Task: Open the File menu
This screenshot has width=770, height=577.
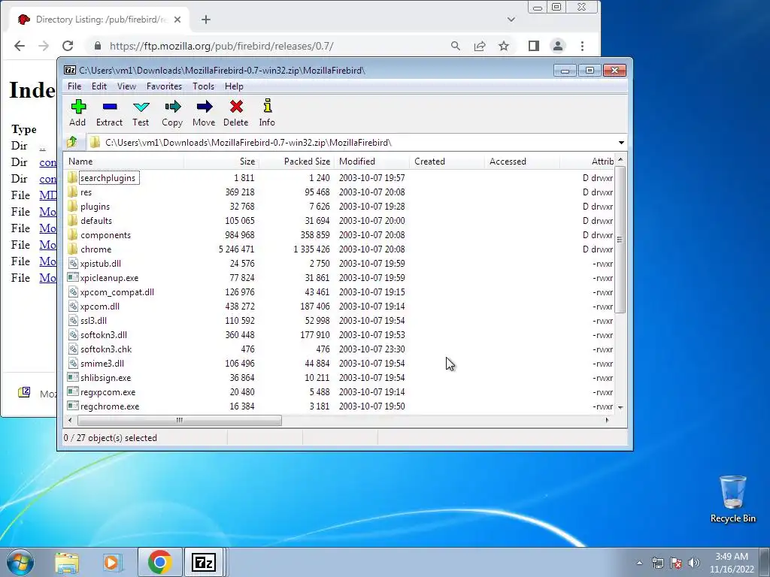Action: click(74, 86)
